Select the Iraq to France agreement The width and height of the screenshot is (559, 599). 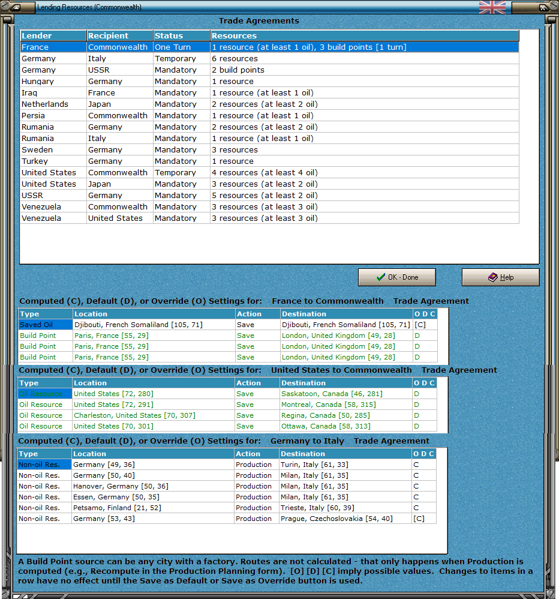[x=269, y=93]
